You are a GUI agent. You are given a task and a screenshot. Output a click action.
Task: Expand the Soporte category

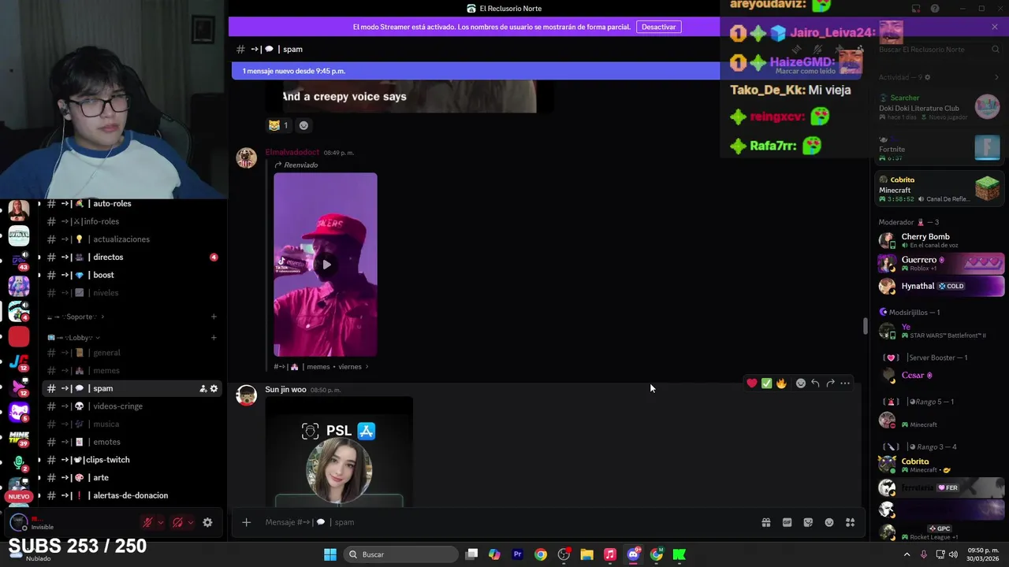(x=76, y=317)
